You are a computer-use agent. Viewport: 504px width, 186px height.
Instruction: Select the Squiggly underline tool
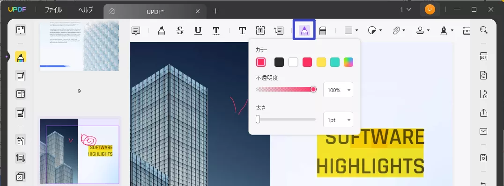216,30
